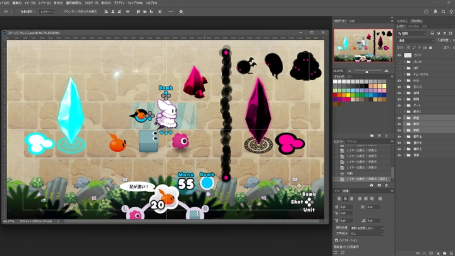455x256 pixels.
Task: Expand the 主人公 layer group chevron
Action: pyautogui.click(x=404, y=87)
